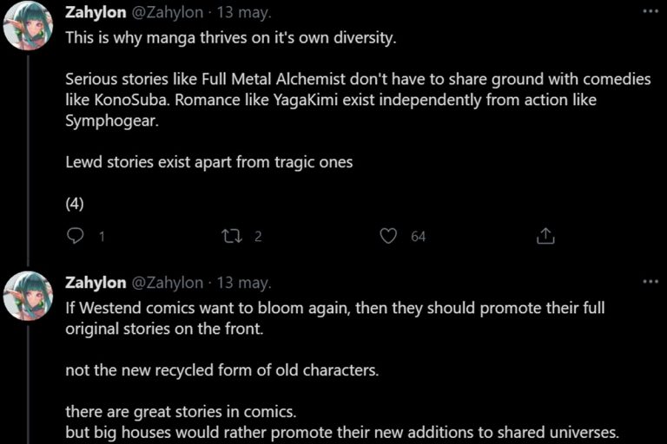Click @Zahylon handle on first tweet

click(x=167, y=12)
